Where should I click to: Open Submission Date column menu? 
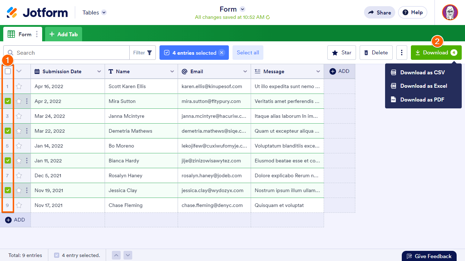click(x=99, y=71)
